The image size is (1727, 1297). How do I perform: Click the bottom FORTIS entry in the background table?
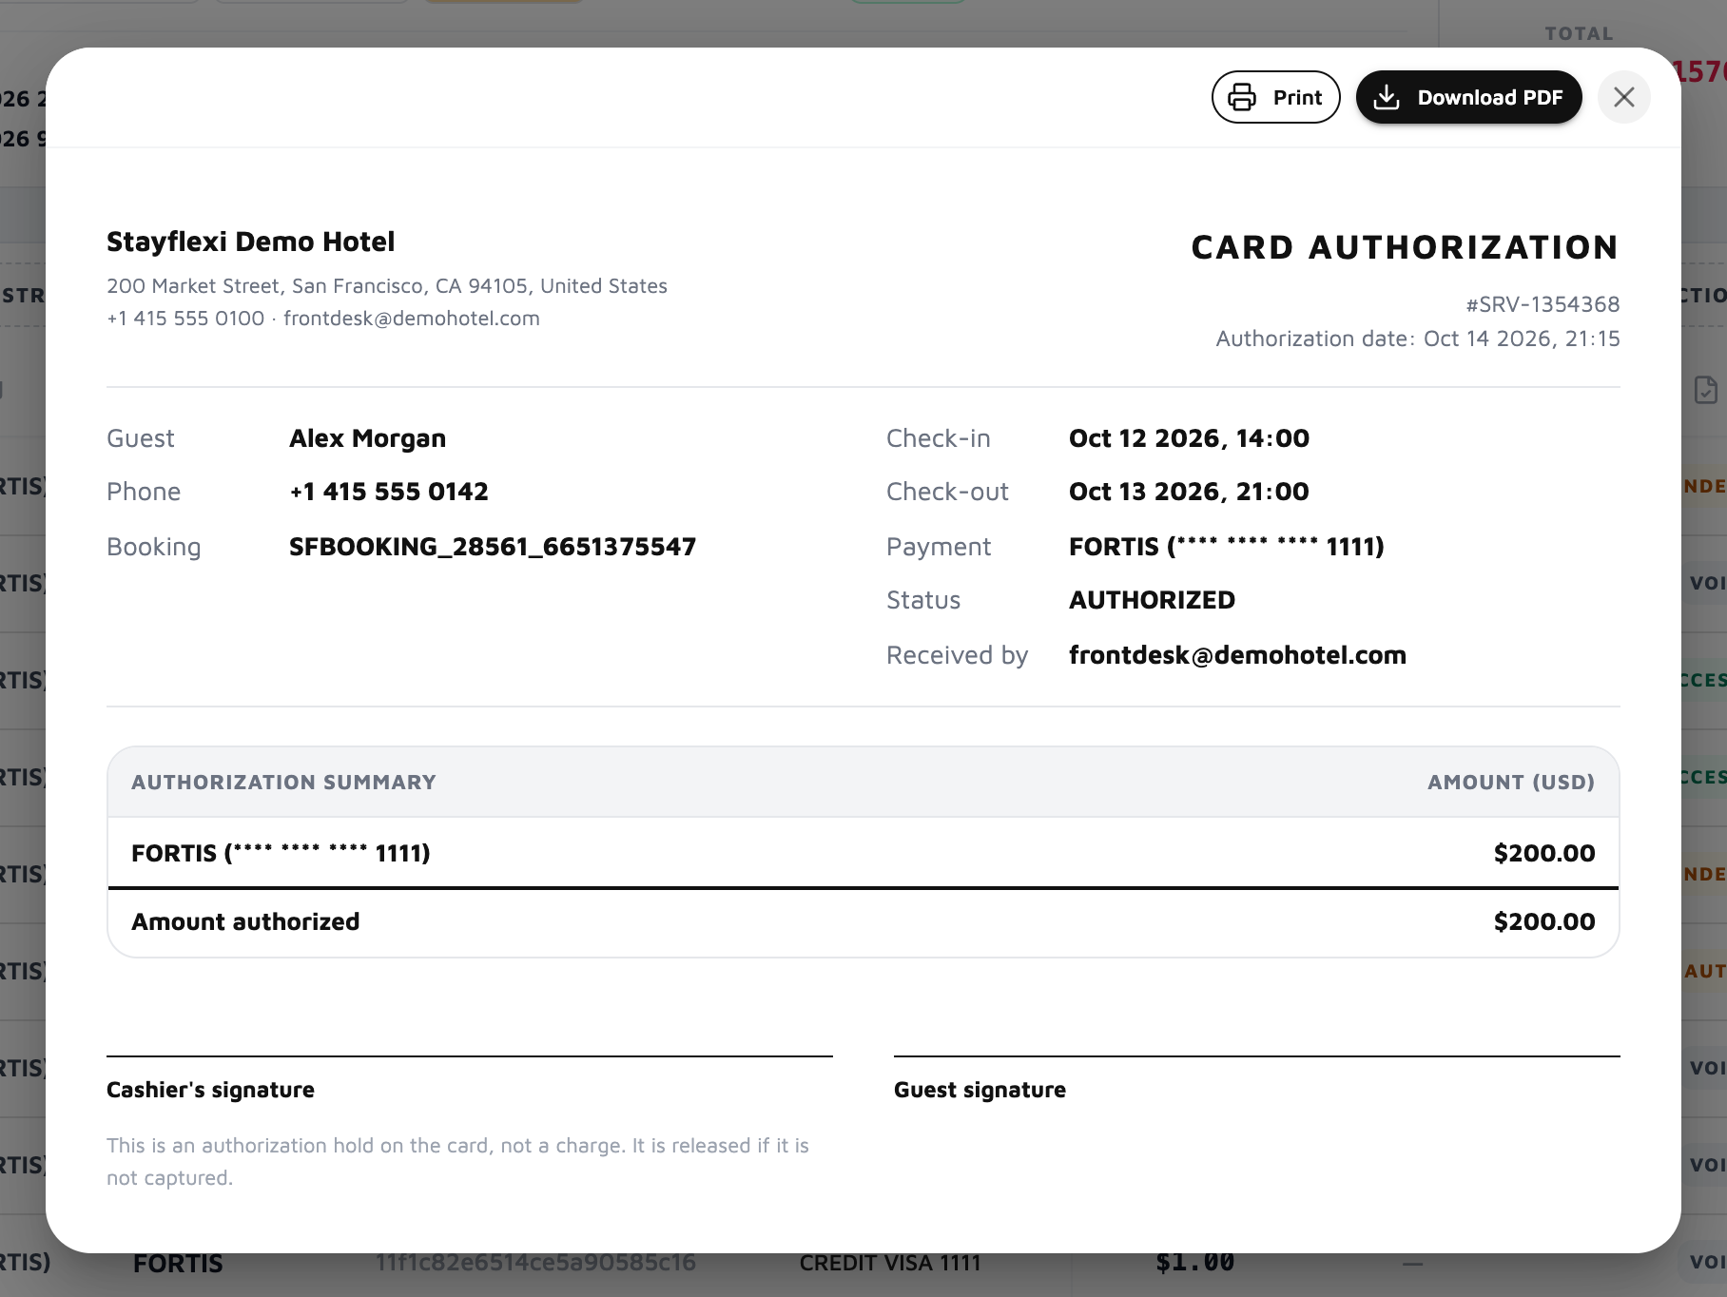pos(178,1264)
